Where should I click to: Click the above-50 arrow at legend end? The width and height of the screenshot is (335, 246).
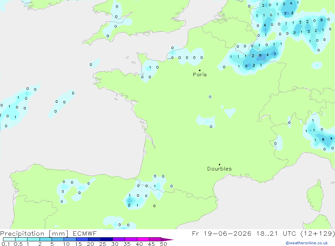click(x=167, y=240)
